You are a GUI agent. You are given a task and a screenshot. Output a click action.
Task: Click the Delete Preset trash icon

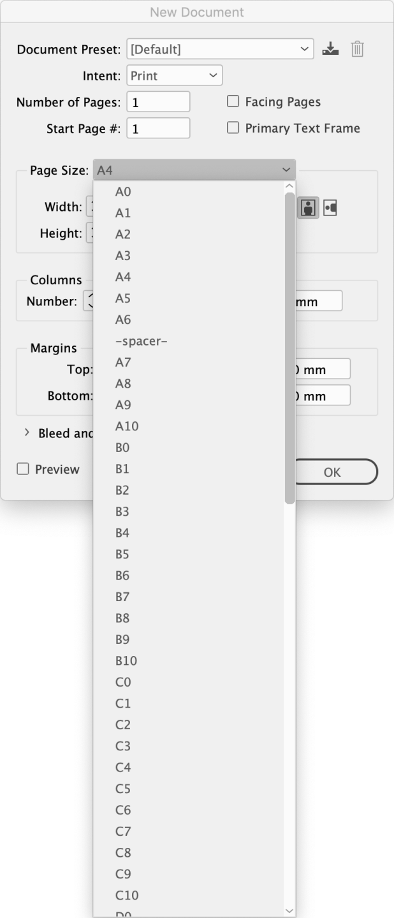tap(358, 48)
